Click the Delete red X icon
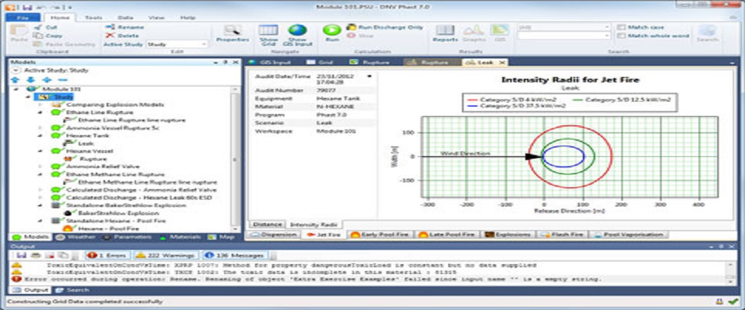The width and height of the screenshot is (745, 310). click(110, 36)
